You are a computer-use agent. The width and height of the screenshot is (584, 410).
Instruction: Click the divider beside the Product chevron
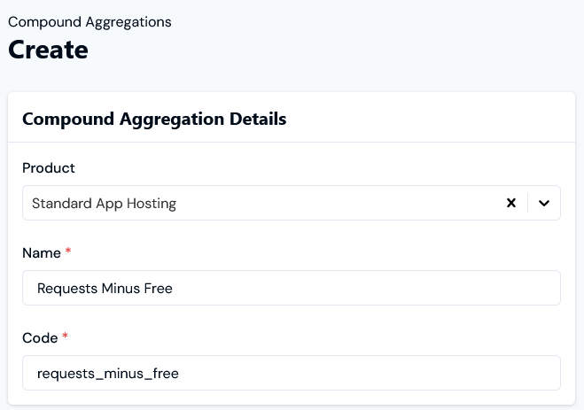[528, 203]
